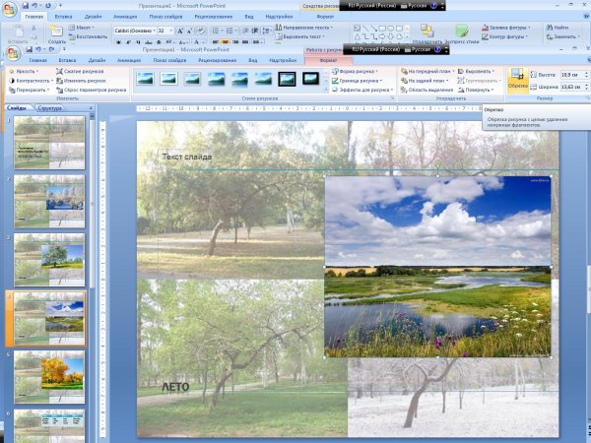Click the Заменить replace button
Image resolution: width=591 pixels, height=443 pixels.
(x=563, y=36)
